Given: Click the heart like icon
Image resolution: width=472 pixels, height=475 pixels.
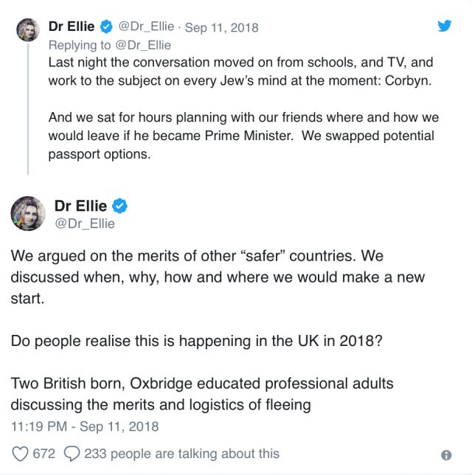Looking at the screenshot, I should tap(20, 454).
